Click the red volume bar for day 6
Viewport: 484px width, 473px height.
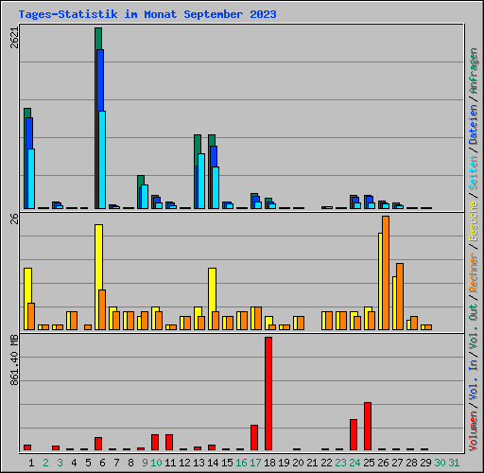pyautogui.click(x=98, y=444)
